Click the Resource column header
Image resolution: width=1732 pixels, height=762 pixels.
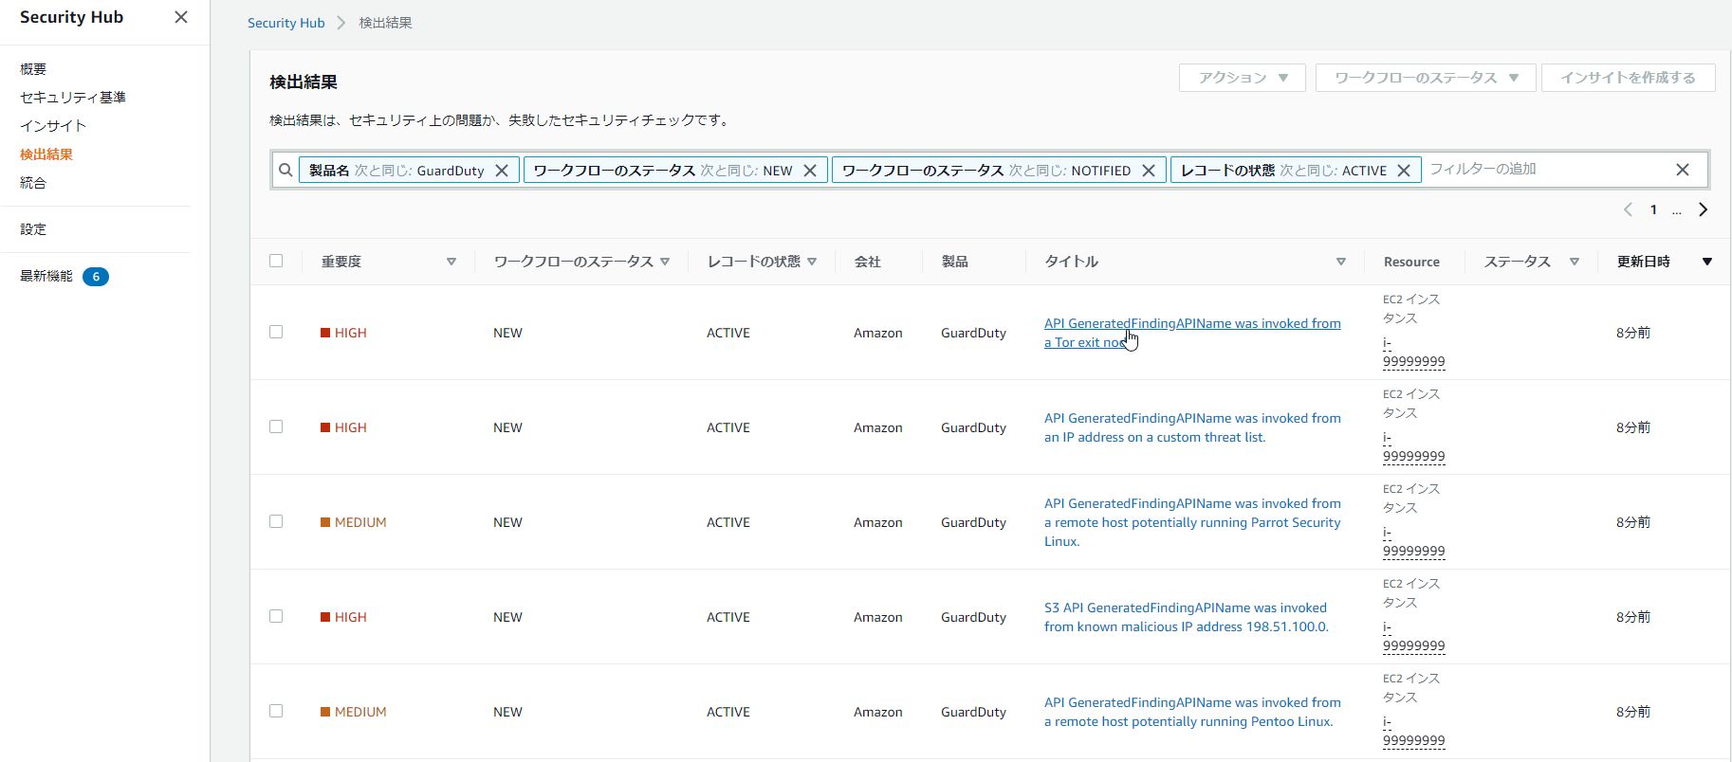tap(1411, 262)
